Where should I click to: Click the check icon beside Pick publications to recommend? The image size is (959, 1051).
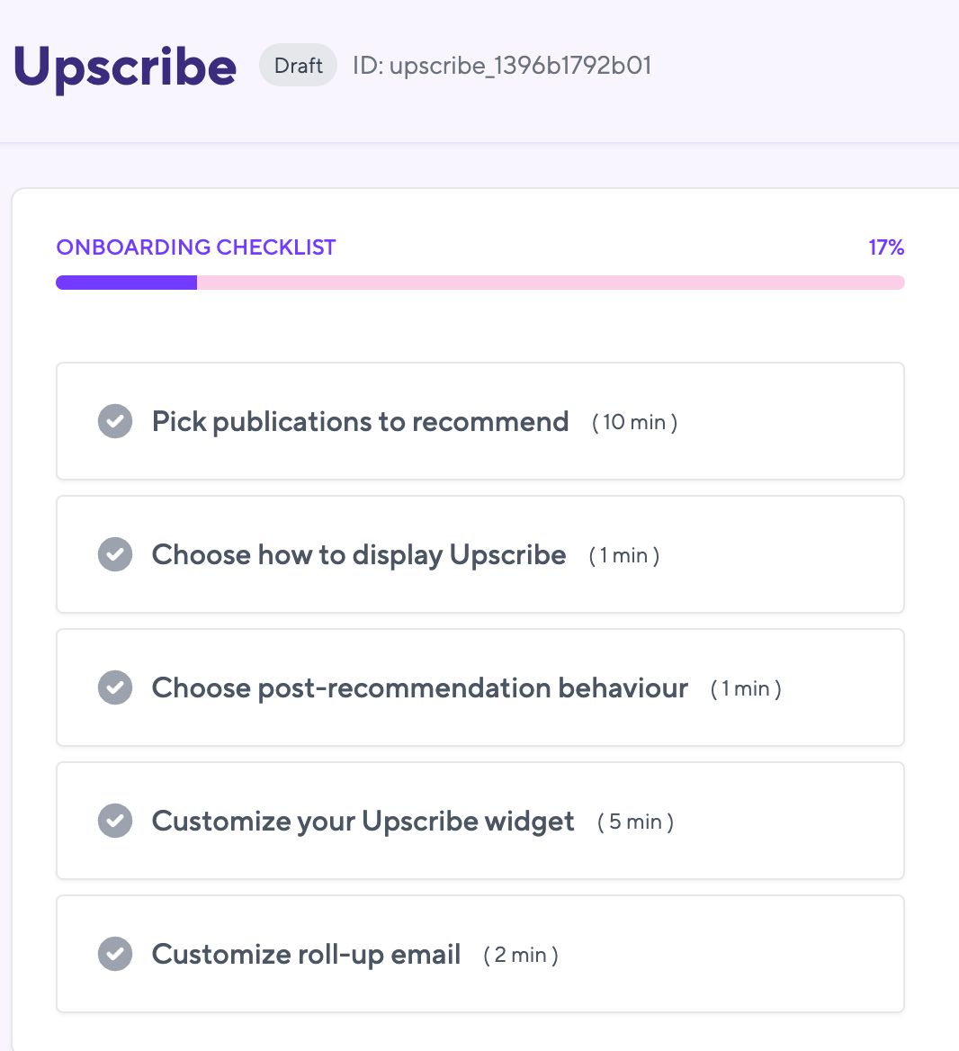(x=115, y=421)
